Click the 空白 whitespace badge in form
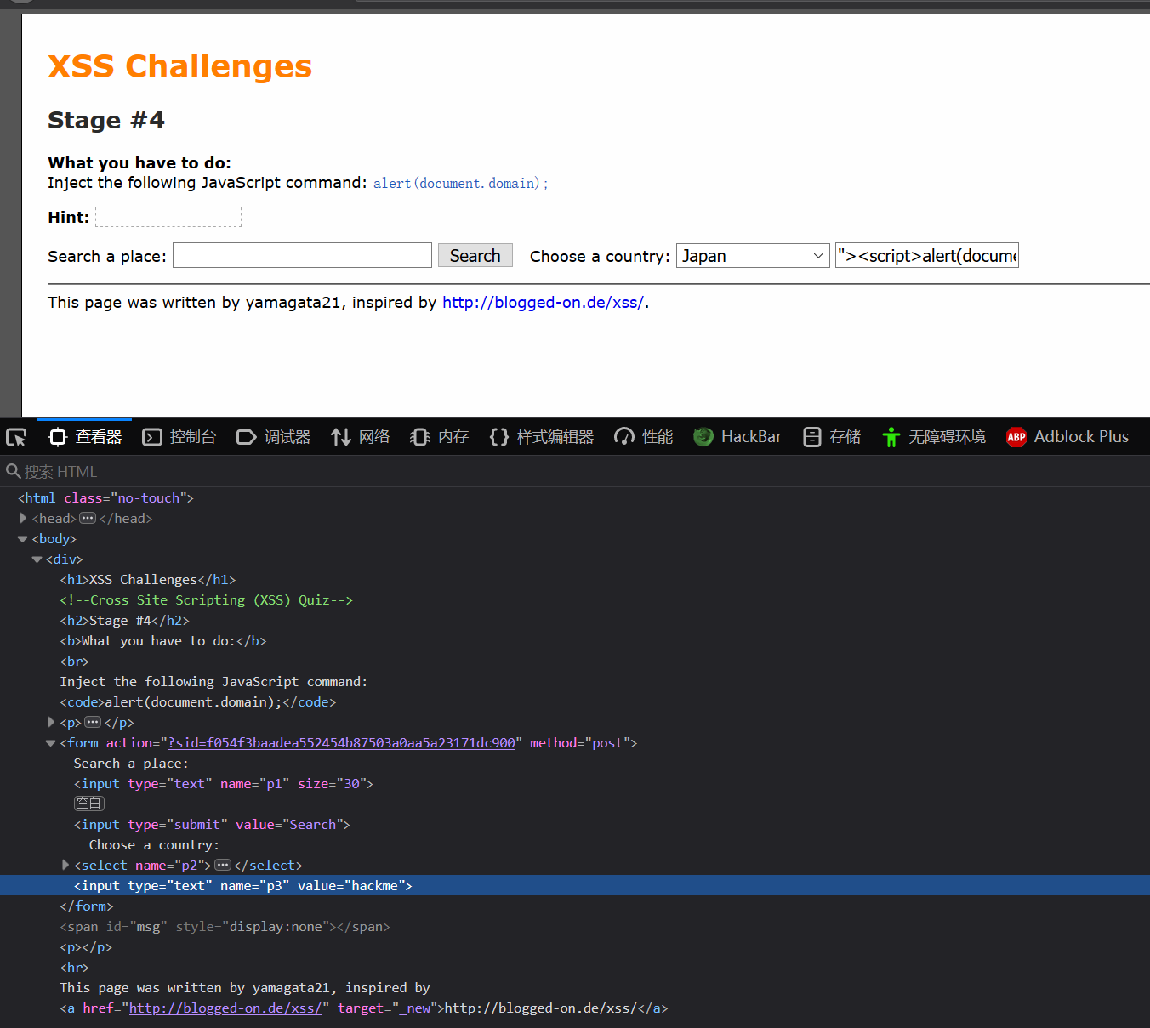The height and width of the screenshot is (1028, 1150). coord(89,804)
